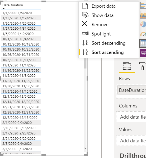The image size is (146, 158).
Task: Select the table visual icon
Action: [143, 43]
